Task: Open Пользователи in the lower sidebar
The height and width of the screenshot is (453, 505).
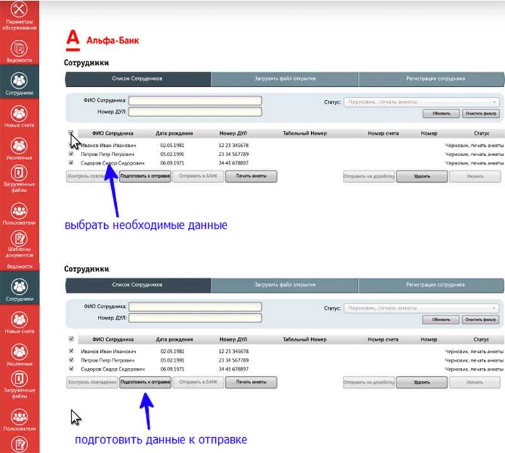Action: [x=20, y=420]
